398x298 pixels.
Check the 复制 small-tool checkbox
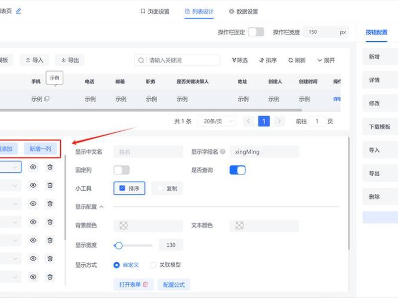coord(160,188)
